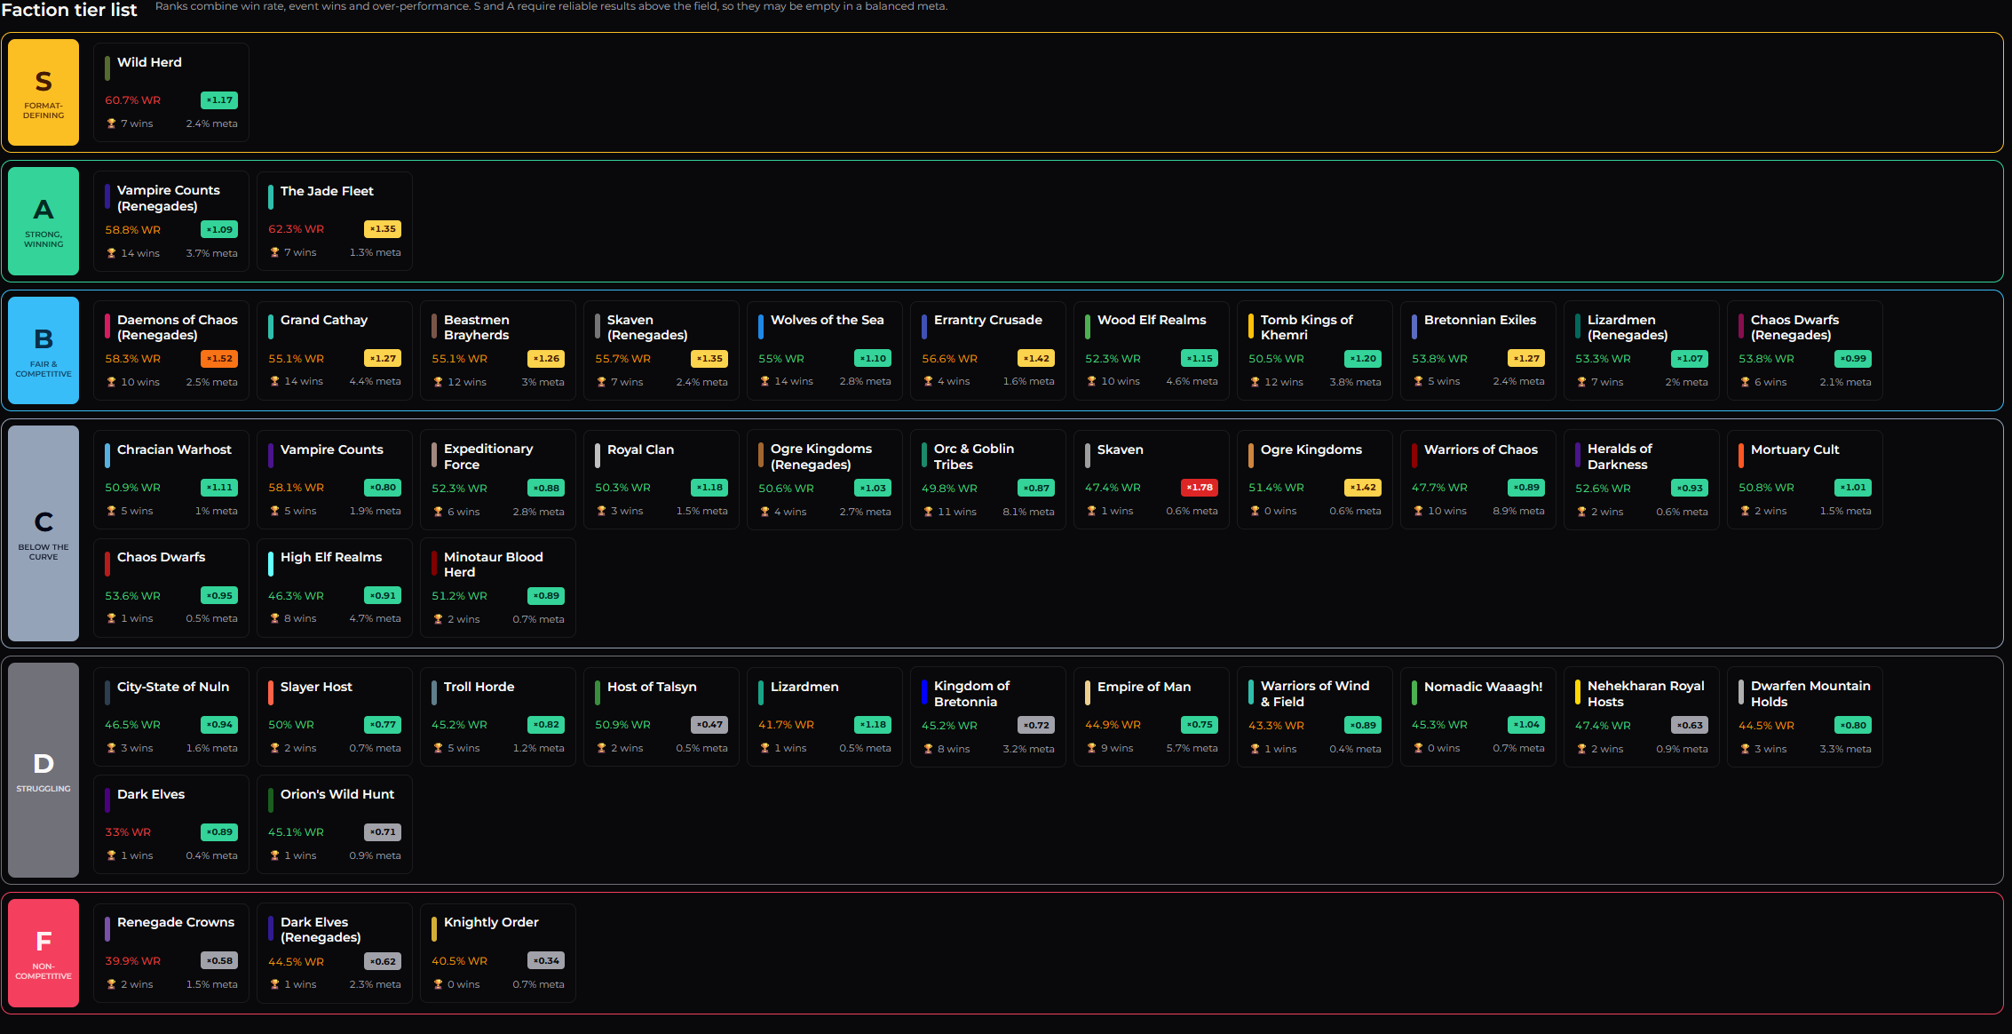2012x1034 pixels.
Task: Open the Chaos Dwarfs (Renegades) faction card
Action: pos(1805,351)
